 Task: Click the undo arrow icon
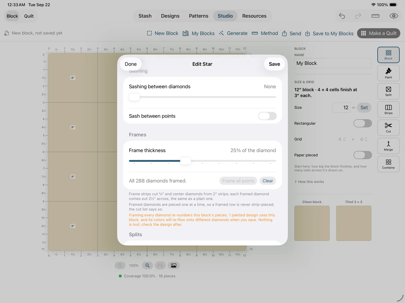(342, 16)
